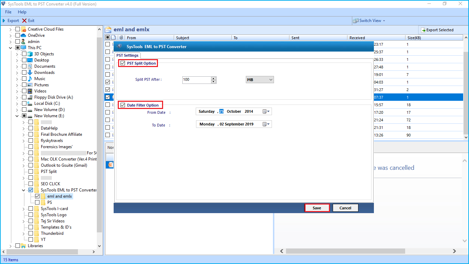Click the Switch View grid icon
Screen dimensions: 469x264
(356, 21)
